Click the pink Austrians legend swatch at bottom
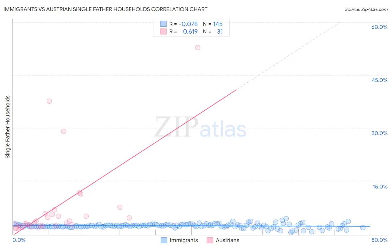The height and width of the screenshot is (248, 391). (210, 240)
